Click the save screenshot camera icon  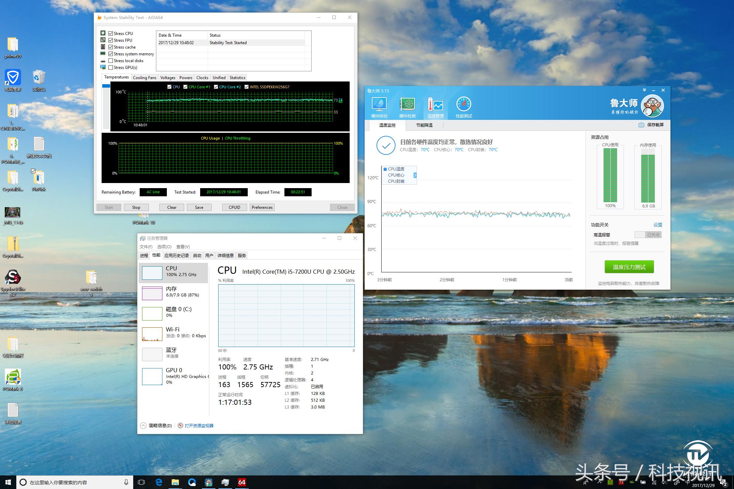pyautogui.click(x=641, y=125)
